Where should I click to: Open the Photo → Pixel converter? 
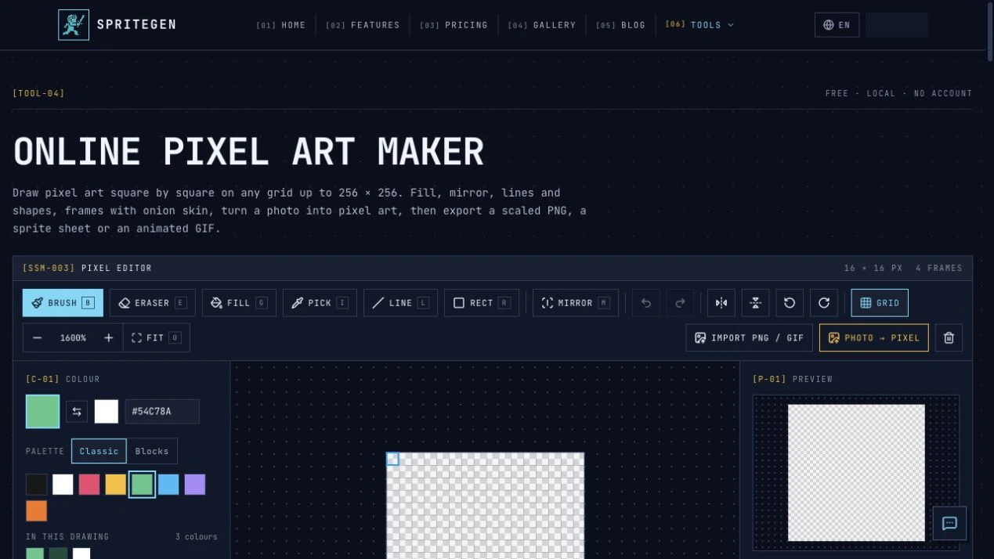coord(874,338)
